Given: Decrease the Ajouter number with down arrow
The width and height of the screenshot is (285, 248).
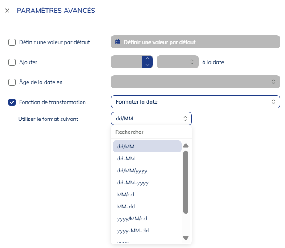Looking at the screenshot, I should tap(147, 65).
